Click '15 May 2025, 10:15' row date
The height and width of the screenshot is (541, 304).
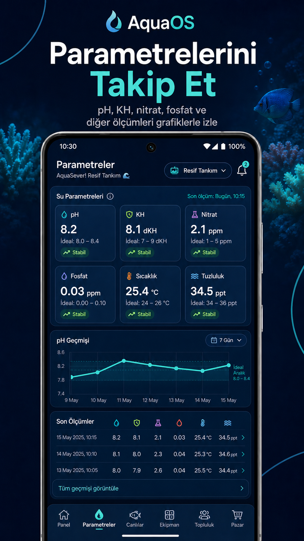tap(77, 437)
